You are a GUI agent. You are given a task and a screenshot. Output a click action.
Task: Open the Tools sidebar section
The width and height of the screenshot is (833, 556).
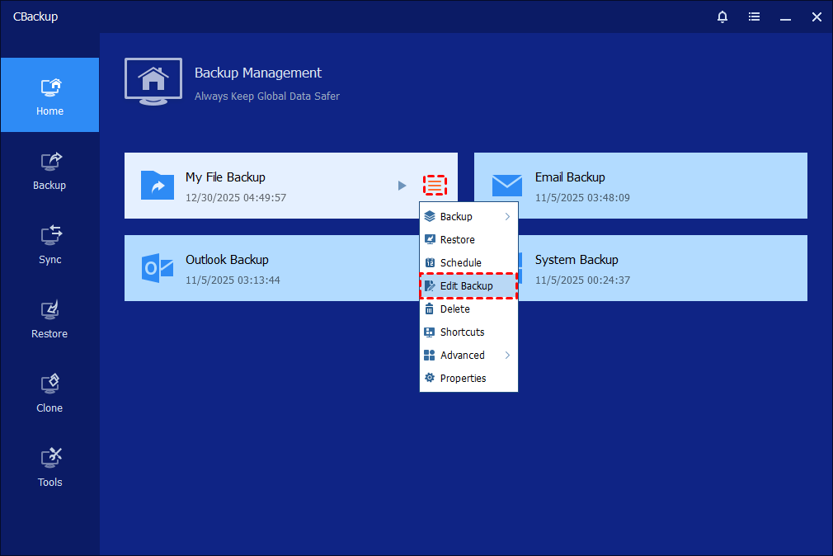(x=49, y=467)
